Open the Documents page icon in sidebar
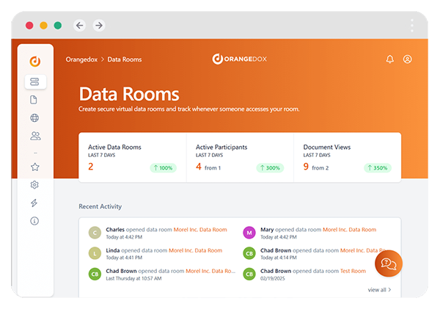440x309 pixels. pyautogui.click(x=34, y=100)
